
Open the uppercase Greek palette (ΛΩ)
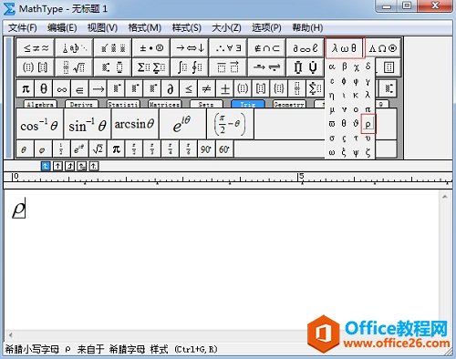pyautogui.click(x=383, y=48)
